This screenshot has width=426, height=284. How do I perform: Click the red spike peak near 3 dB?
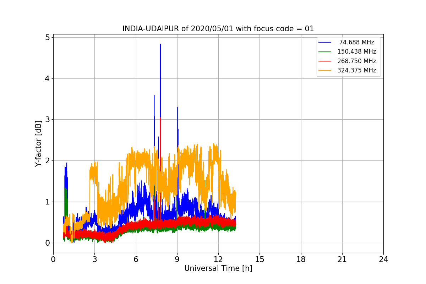pyautogui.click(x=160, y=119)
